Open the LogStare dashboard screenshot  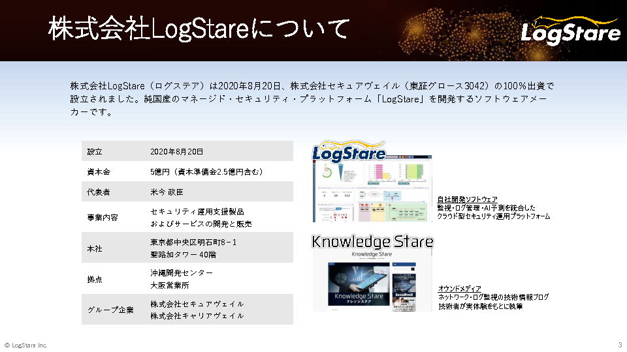(372, 189)
